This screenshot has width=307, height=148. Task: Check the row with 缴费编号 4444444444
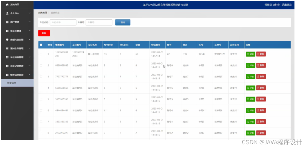pyautogui.click(x=41, y=110)
